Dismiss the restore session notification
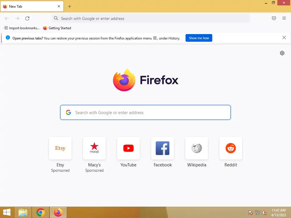Viewport: 291px width, 218px height. coord(284,38)
